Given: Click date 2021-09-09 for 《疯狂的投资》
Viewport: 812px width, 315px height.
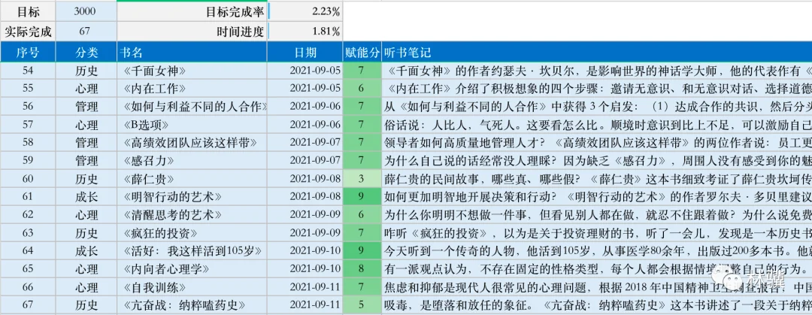Looking at the screenshot, I should (315, 233).
